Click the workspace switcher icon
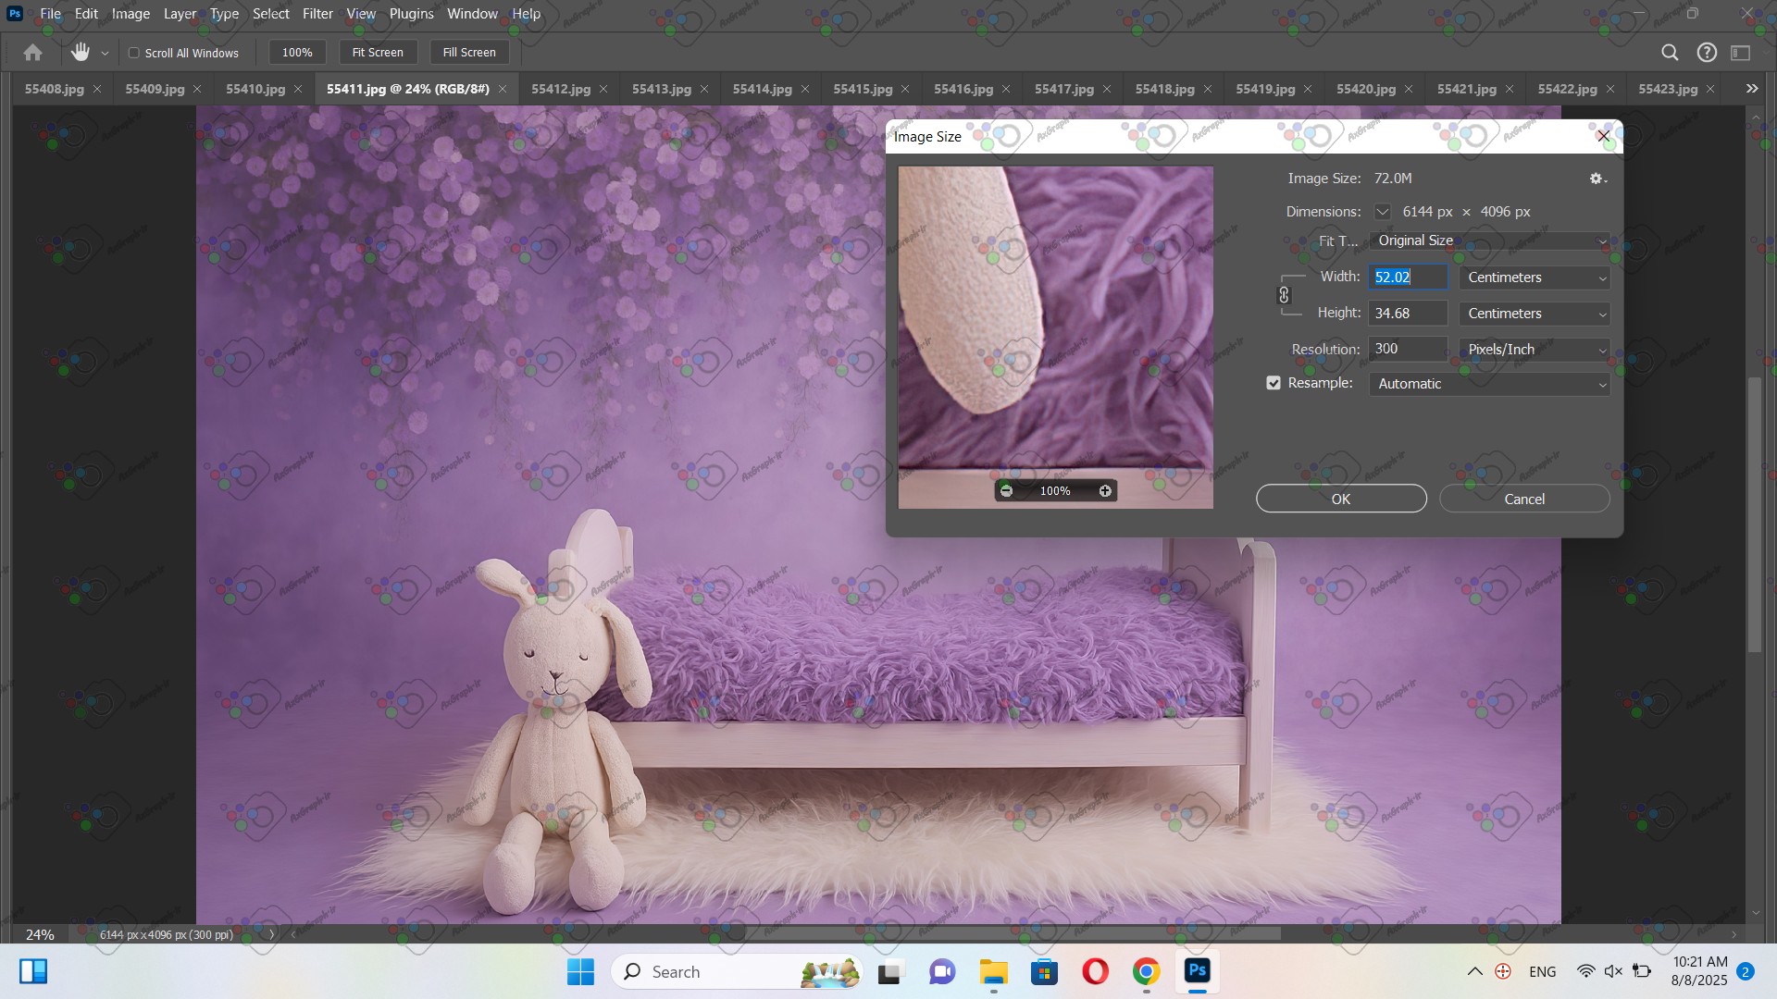1777x999 pixels. [x=1741, y=53]
